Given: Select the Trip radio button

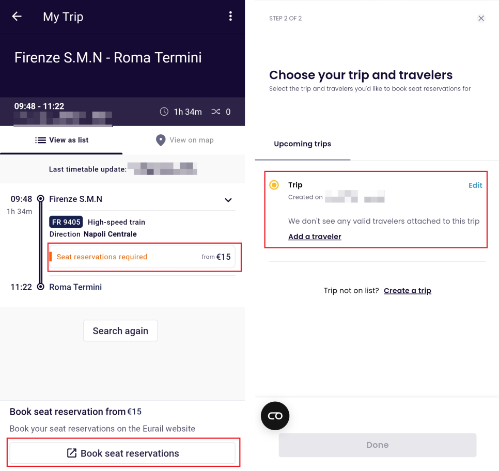Looking at the screenshot, I should pos(274,185).
